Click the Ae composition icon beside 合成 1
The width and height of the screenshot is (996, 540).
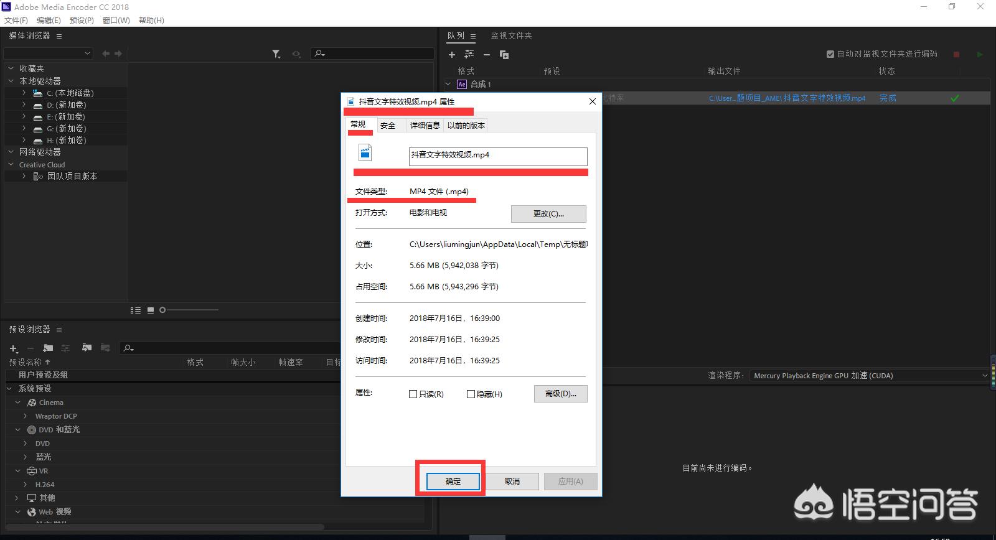click(462, 84)
